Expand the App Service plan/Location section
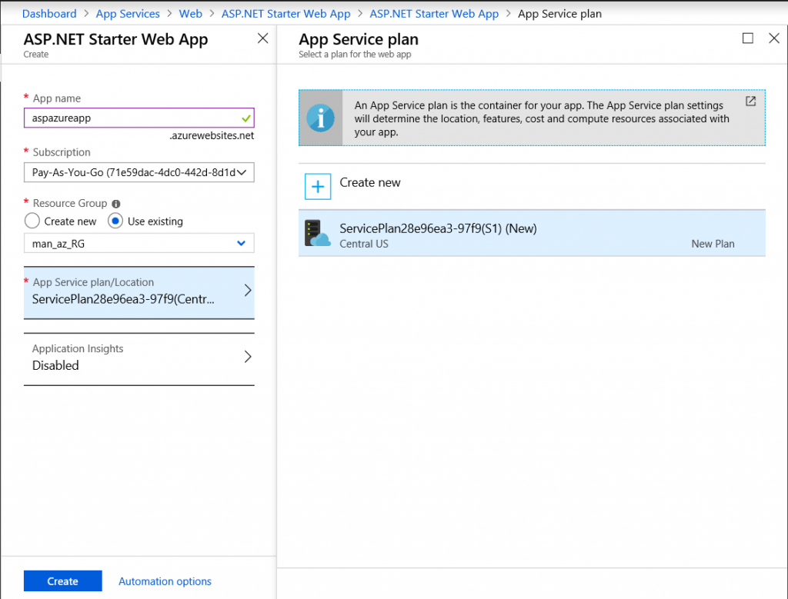Viewport: 788px width, 599px height. pos(139,292)
